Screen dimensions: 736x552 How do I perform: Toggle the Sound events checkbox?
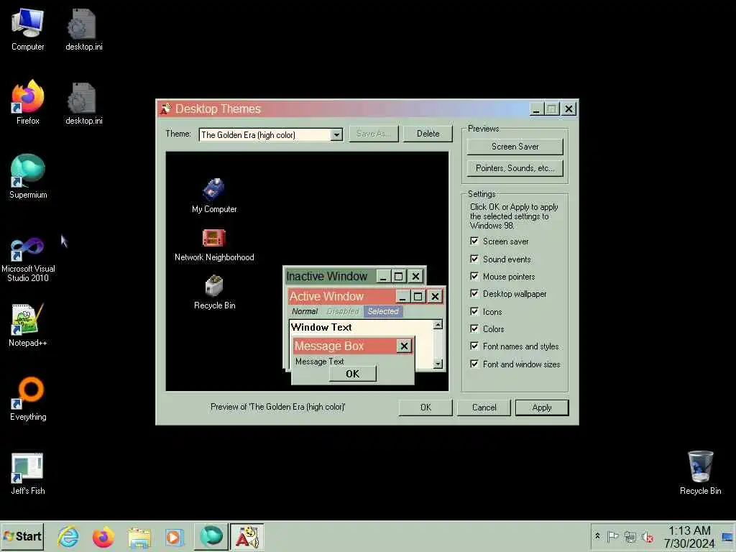[474, 259]
